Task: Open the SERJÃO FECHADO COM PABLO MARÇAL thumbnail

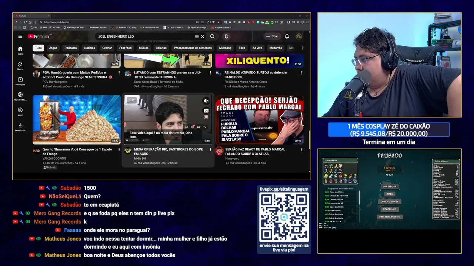Action: click(x=259, y=120)
